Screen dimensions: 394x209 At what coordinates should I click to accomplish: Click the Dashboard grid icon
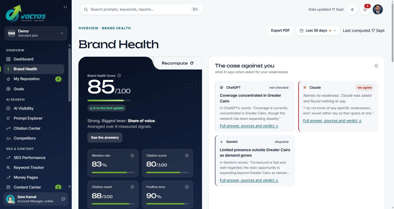(x=8, y=59)
